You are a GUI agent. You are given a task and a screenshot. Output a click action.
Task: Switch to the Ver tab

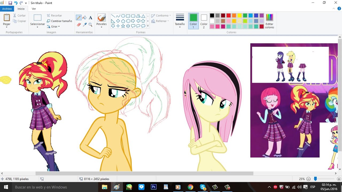[x=34, y=9]
